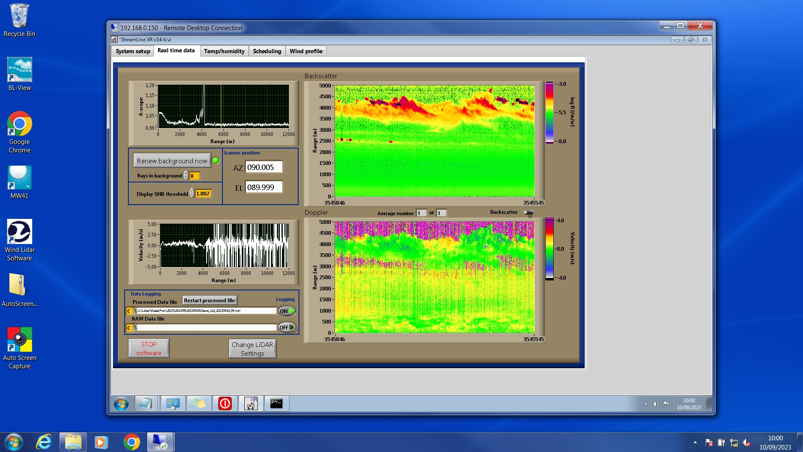
Task: Click the STOP software button
Action: point(148,348)
